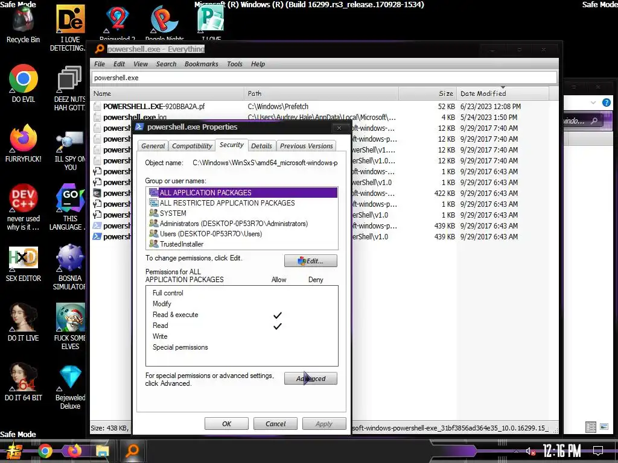The width and height of the screenshot is (618, 463).
Task: Click the Edit permissions button
Action: (311, 260)
